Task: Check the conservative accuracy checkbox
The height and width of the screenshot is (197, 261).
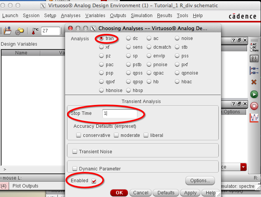Action: click(78, 135)
